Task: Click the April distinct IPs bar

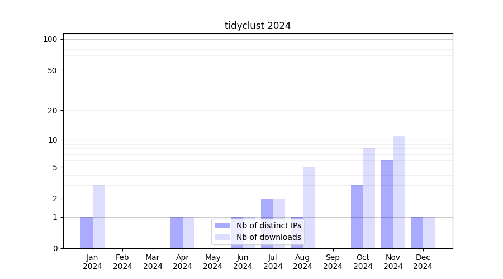Action: [x=177, y=233]
